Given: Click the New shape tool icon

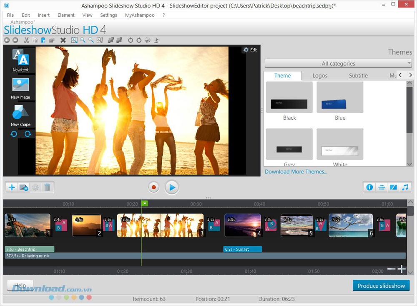Looking at the screenshot, I should (20, 113).
